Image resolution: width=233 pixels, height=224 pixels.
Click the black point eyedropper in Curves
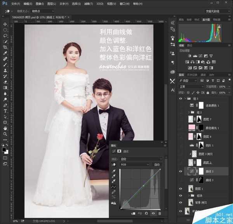pyautogui.click(x=113, y=171)
